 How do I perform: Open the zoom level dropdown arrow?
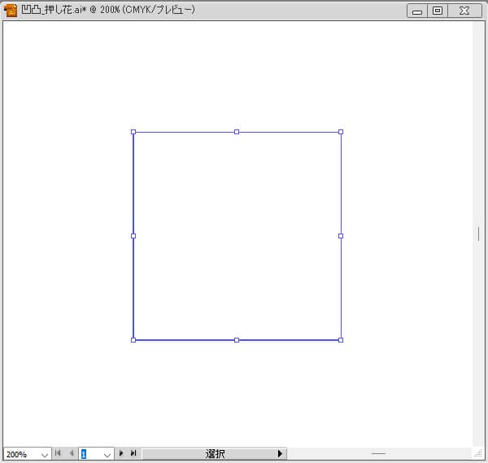pos(44,455)
